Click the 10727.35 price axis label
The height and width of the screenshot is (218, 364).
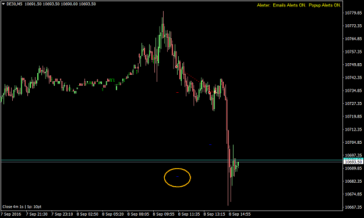click(x=354, y=103)
